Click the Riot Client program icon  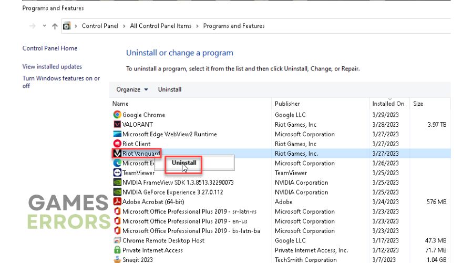tap(117, 144)
